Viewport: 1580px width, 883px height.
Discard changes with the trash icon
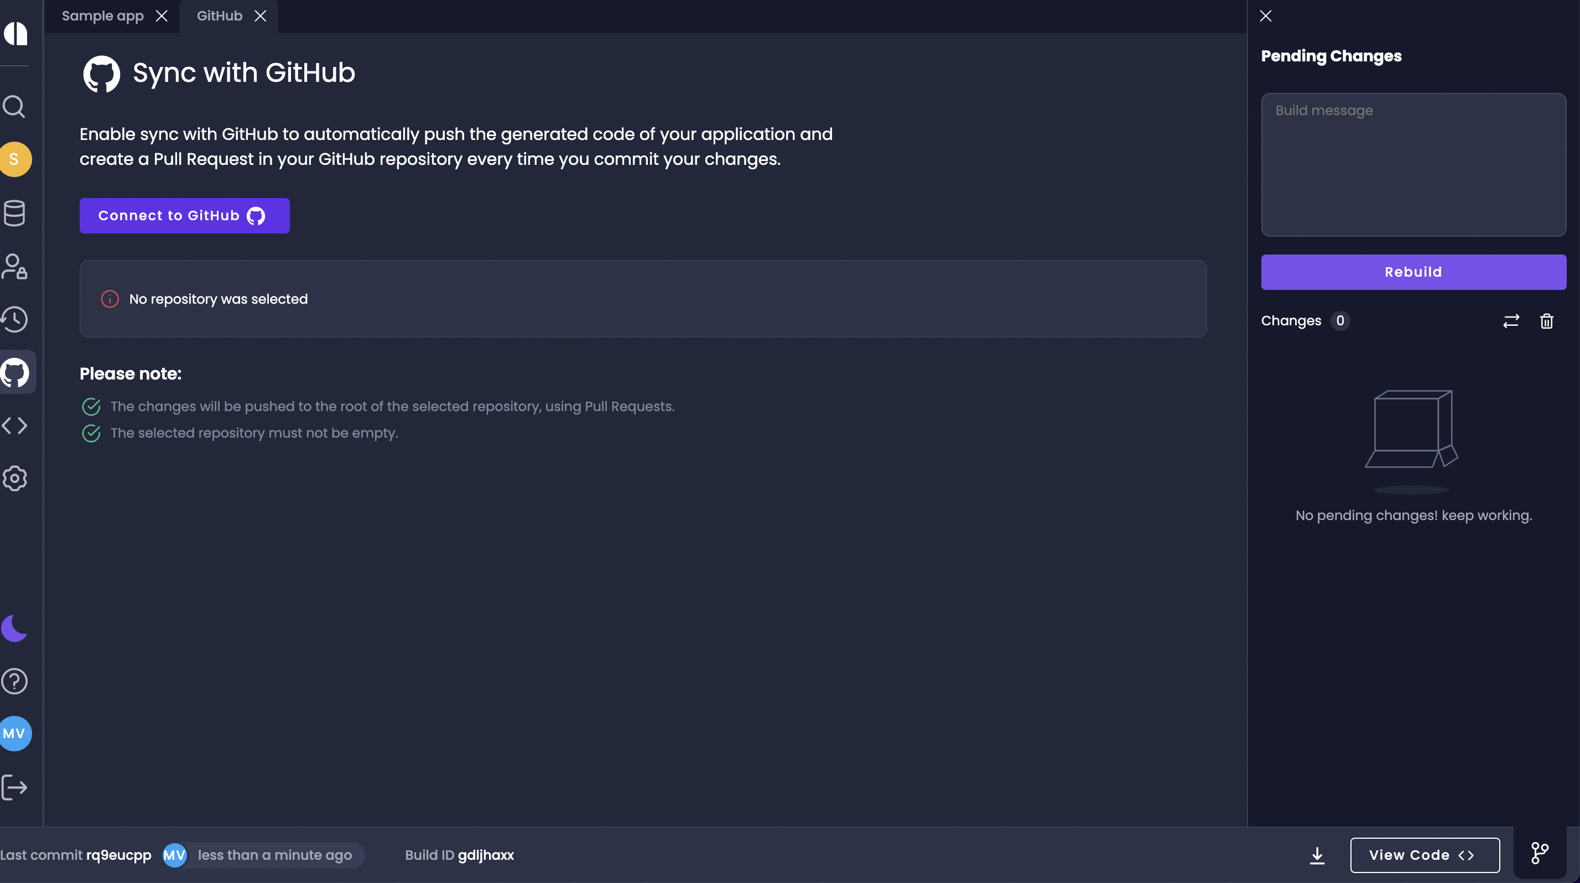(x=1546, y=321)
